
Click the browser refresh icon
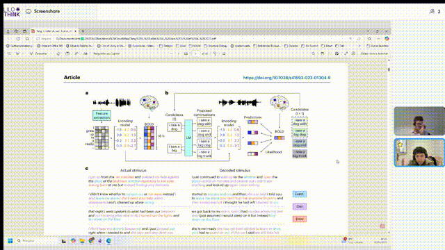18,39
